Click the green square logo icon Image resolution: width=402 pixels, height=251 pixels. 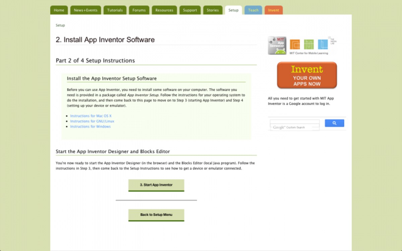(x=309, y=45)
